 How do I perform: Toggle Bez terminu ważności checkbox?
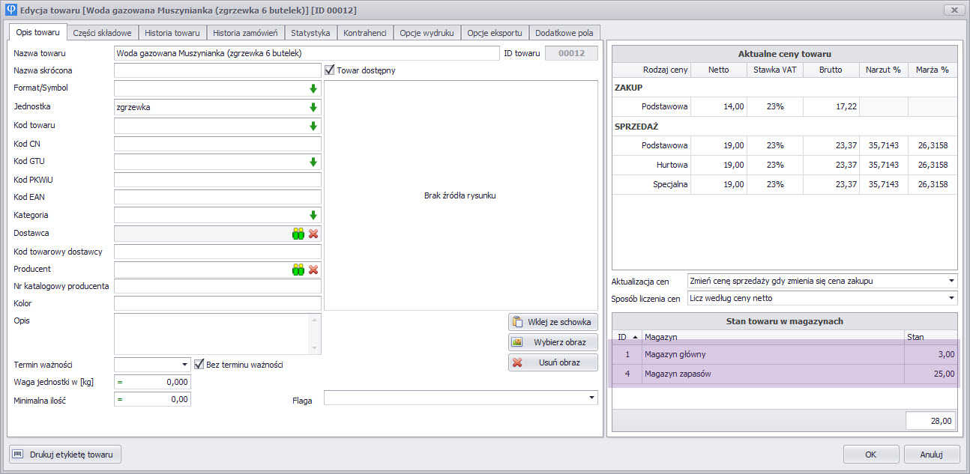199,365
